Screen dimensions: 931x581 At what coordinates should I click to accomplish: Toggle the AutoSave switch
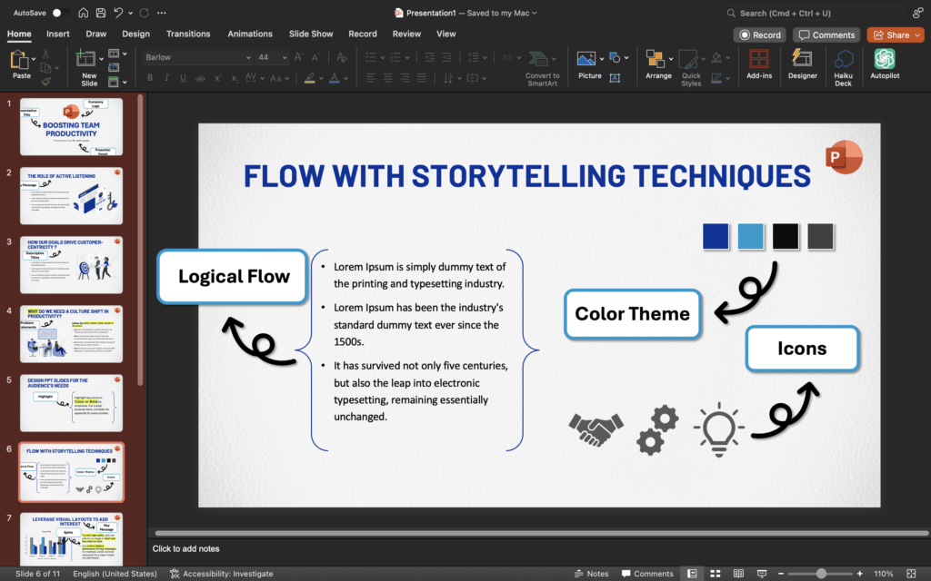(x=60, y=13)
